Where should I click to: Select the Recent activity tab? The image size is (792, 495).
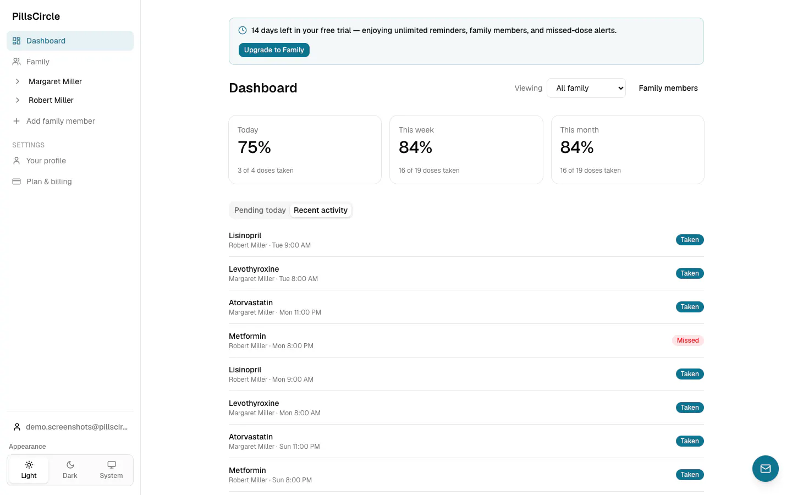pos(321,210)
